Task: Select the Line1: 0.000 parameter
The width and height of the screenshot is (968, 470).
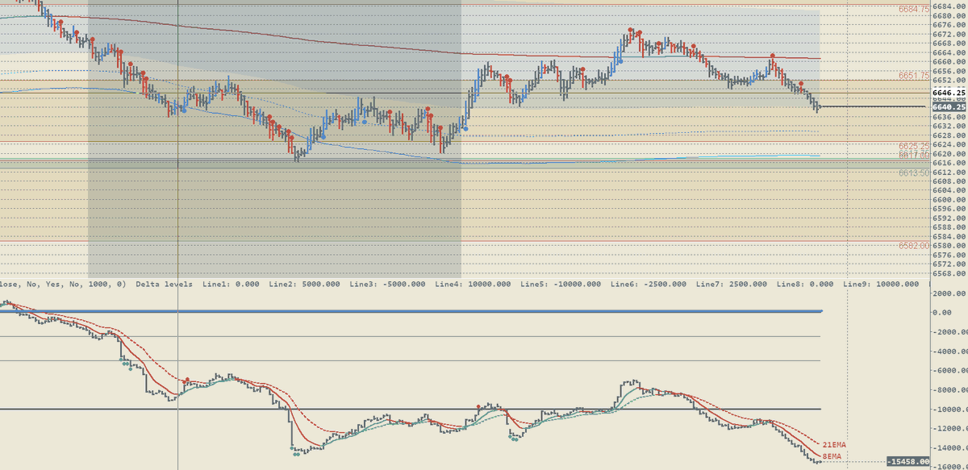Action: tap(230, 285)
